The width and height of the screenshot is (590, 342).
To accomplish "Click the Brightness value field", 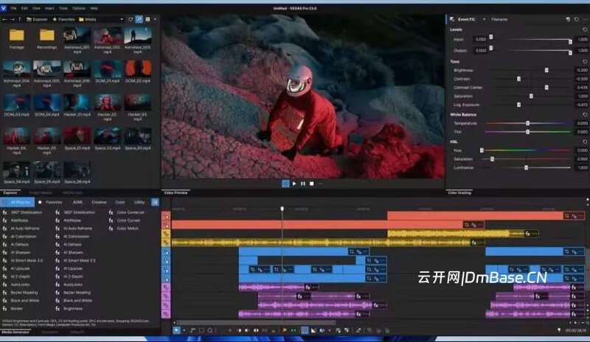I will point(582,70).
